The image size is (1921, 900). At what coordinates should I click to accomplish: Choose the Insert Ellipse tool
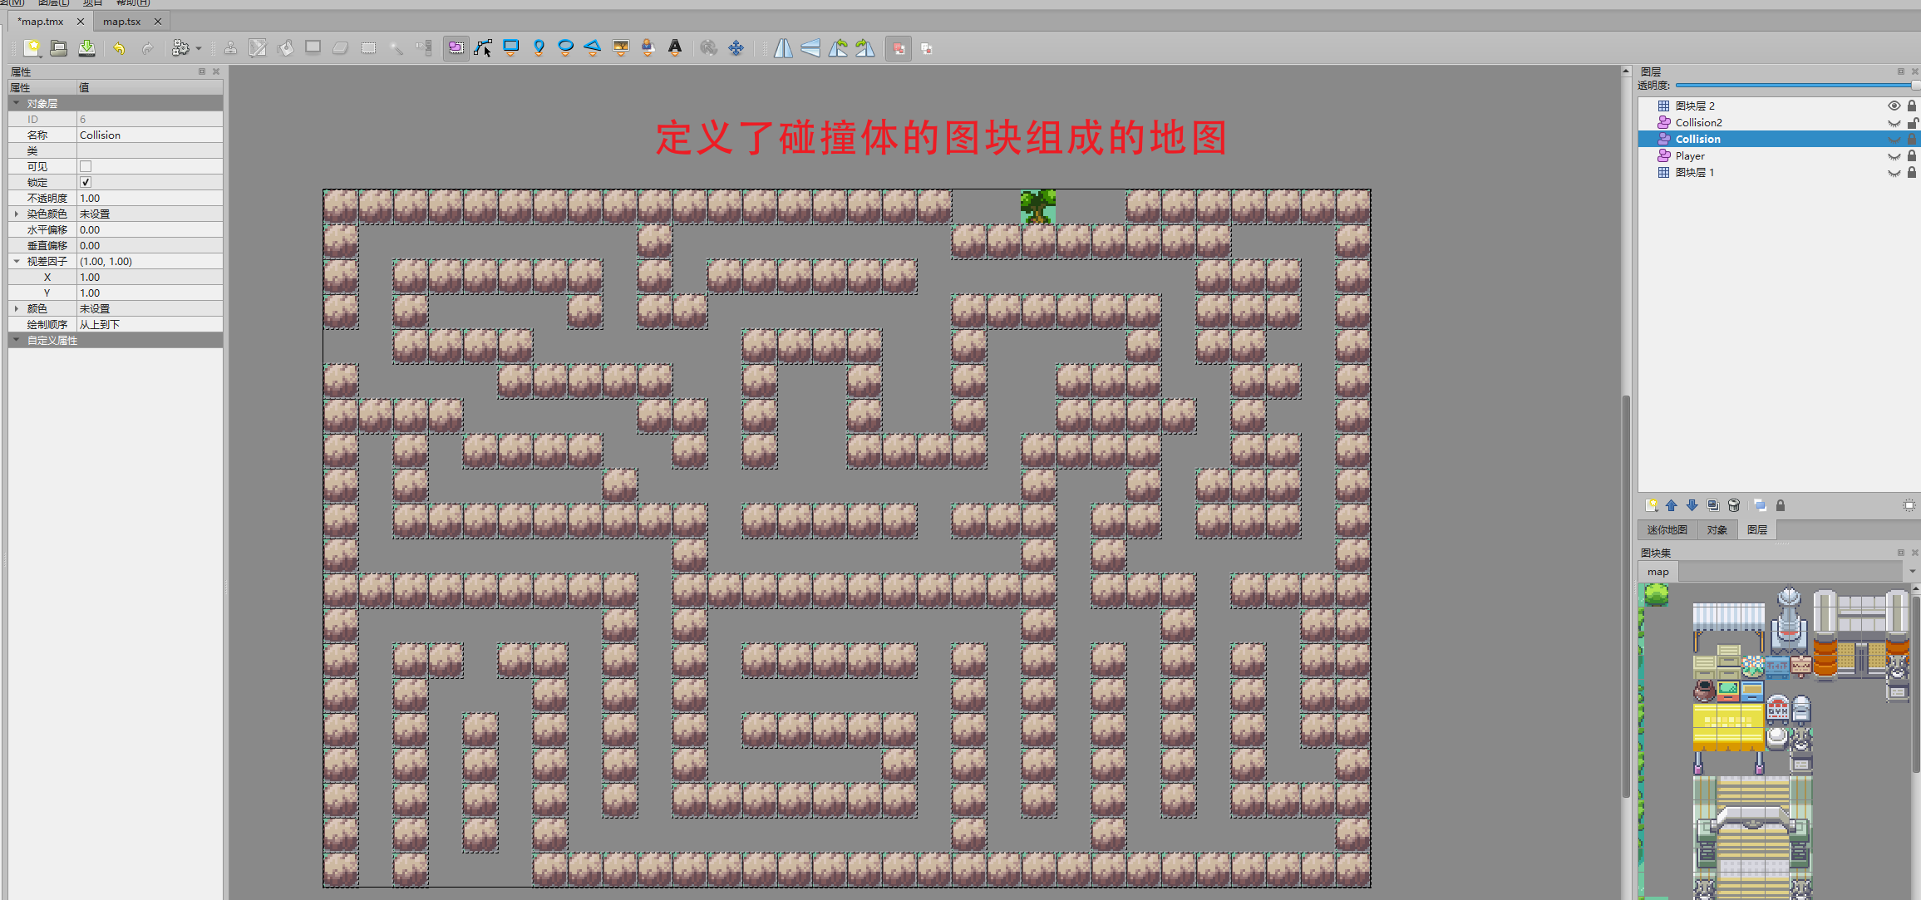click(x=566, y=48)
